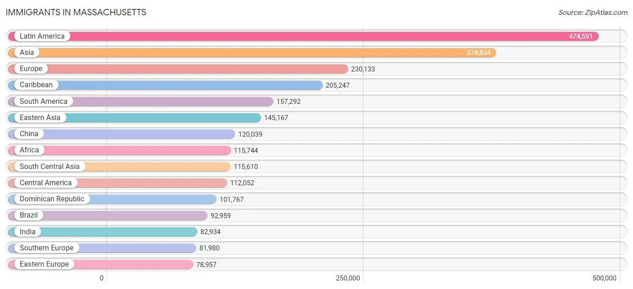Select the Dominican Republic label pill
This screenshot has height=289, width=633.
coord(52,199)
